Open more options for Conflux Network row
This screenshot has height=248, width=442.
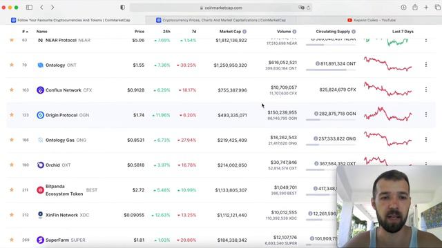pyautogui.click(x=426, y=90)
